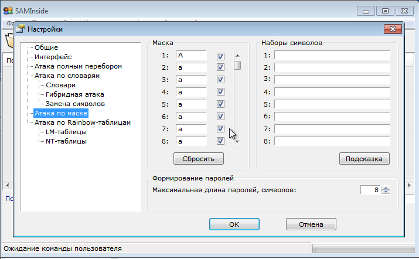Click the SAMInside application icon
The image size is (419, 259).
pyautogui.click(x=8, y=11)
